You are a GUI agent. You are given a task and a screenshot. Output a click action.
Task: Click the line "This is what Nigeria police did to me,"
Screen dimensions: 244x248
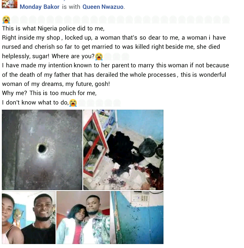[53, 28]
